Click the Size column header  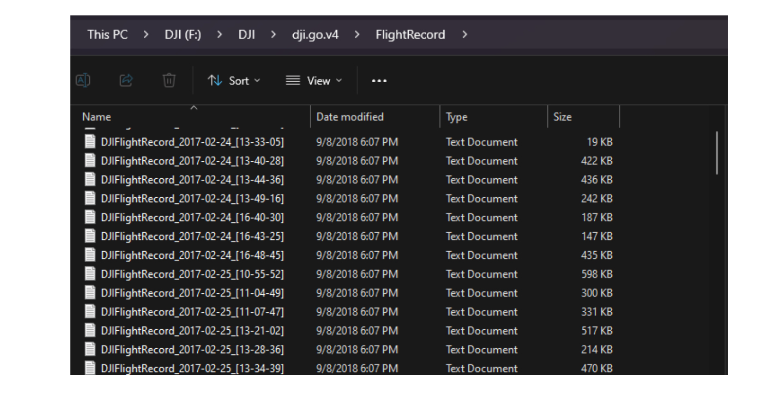[x=563, y=117]
